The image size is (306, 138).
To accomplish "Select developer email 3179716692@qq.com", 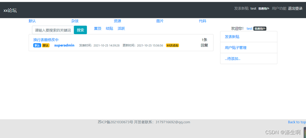I will point(173,122).
